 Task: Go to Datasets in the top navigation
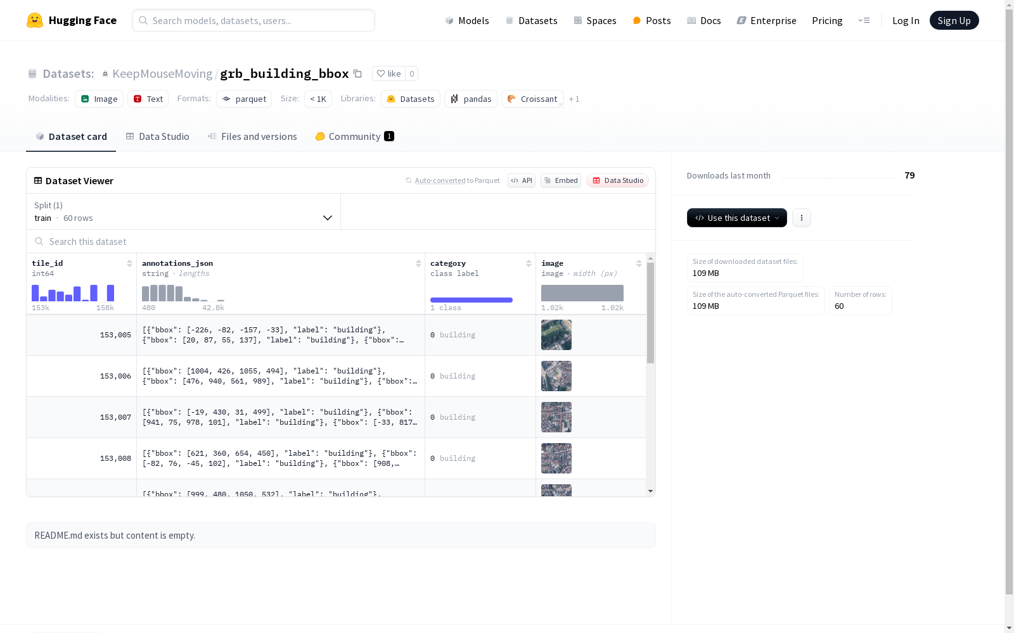(531, 20)
